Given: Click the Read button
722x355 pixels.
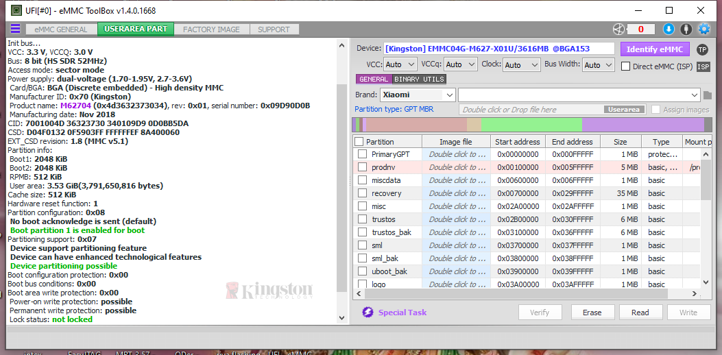Looking at the screenshot, I should point(640,313).
